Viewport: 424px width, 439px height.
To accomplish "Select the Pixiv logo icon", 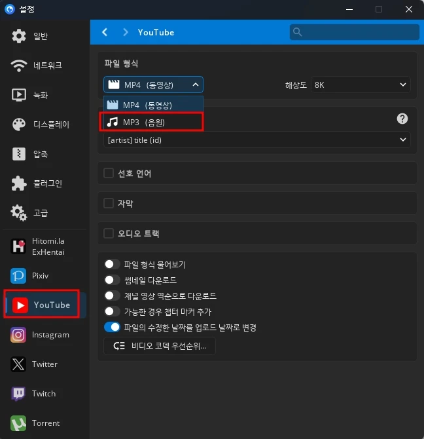I will pos(18,276).
